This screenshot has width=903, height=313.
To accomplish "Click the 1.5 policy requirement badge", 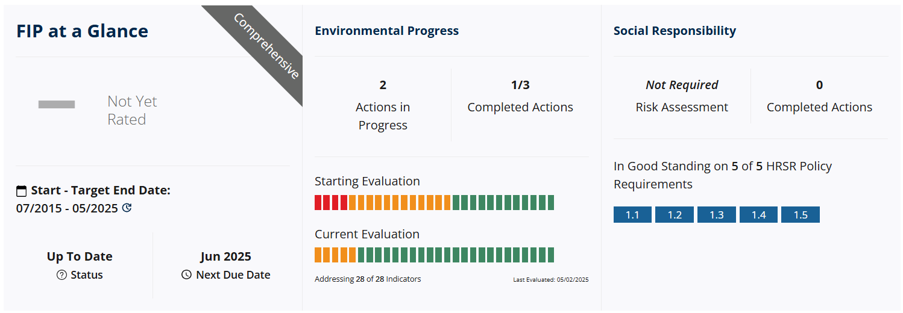I will pyautogui.click(x=801, y=215).
